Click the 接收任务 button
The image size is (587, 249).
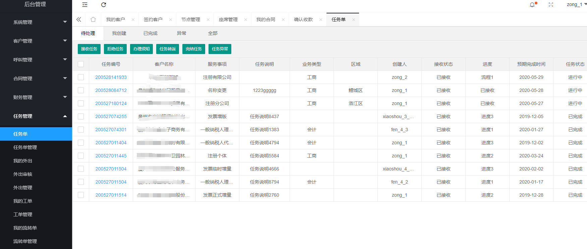point(89,49)
